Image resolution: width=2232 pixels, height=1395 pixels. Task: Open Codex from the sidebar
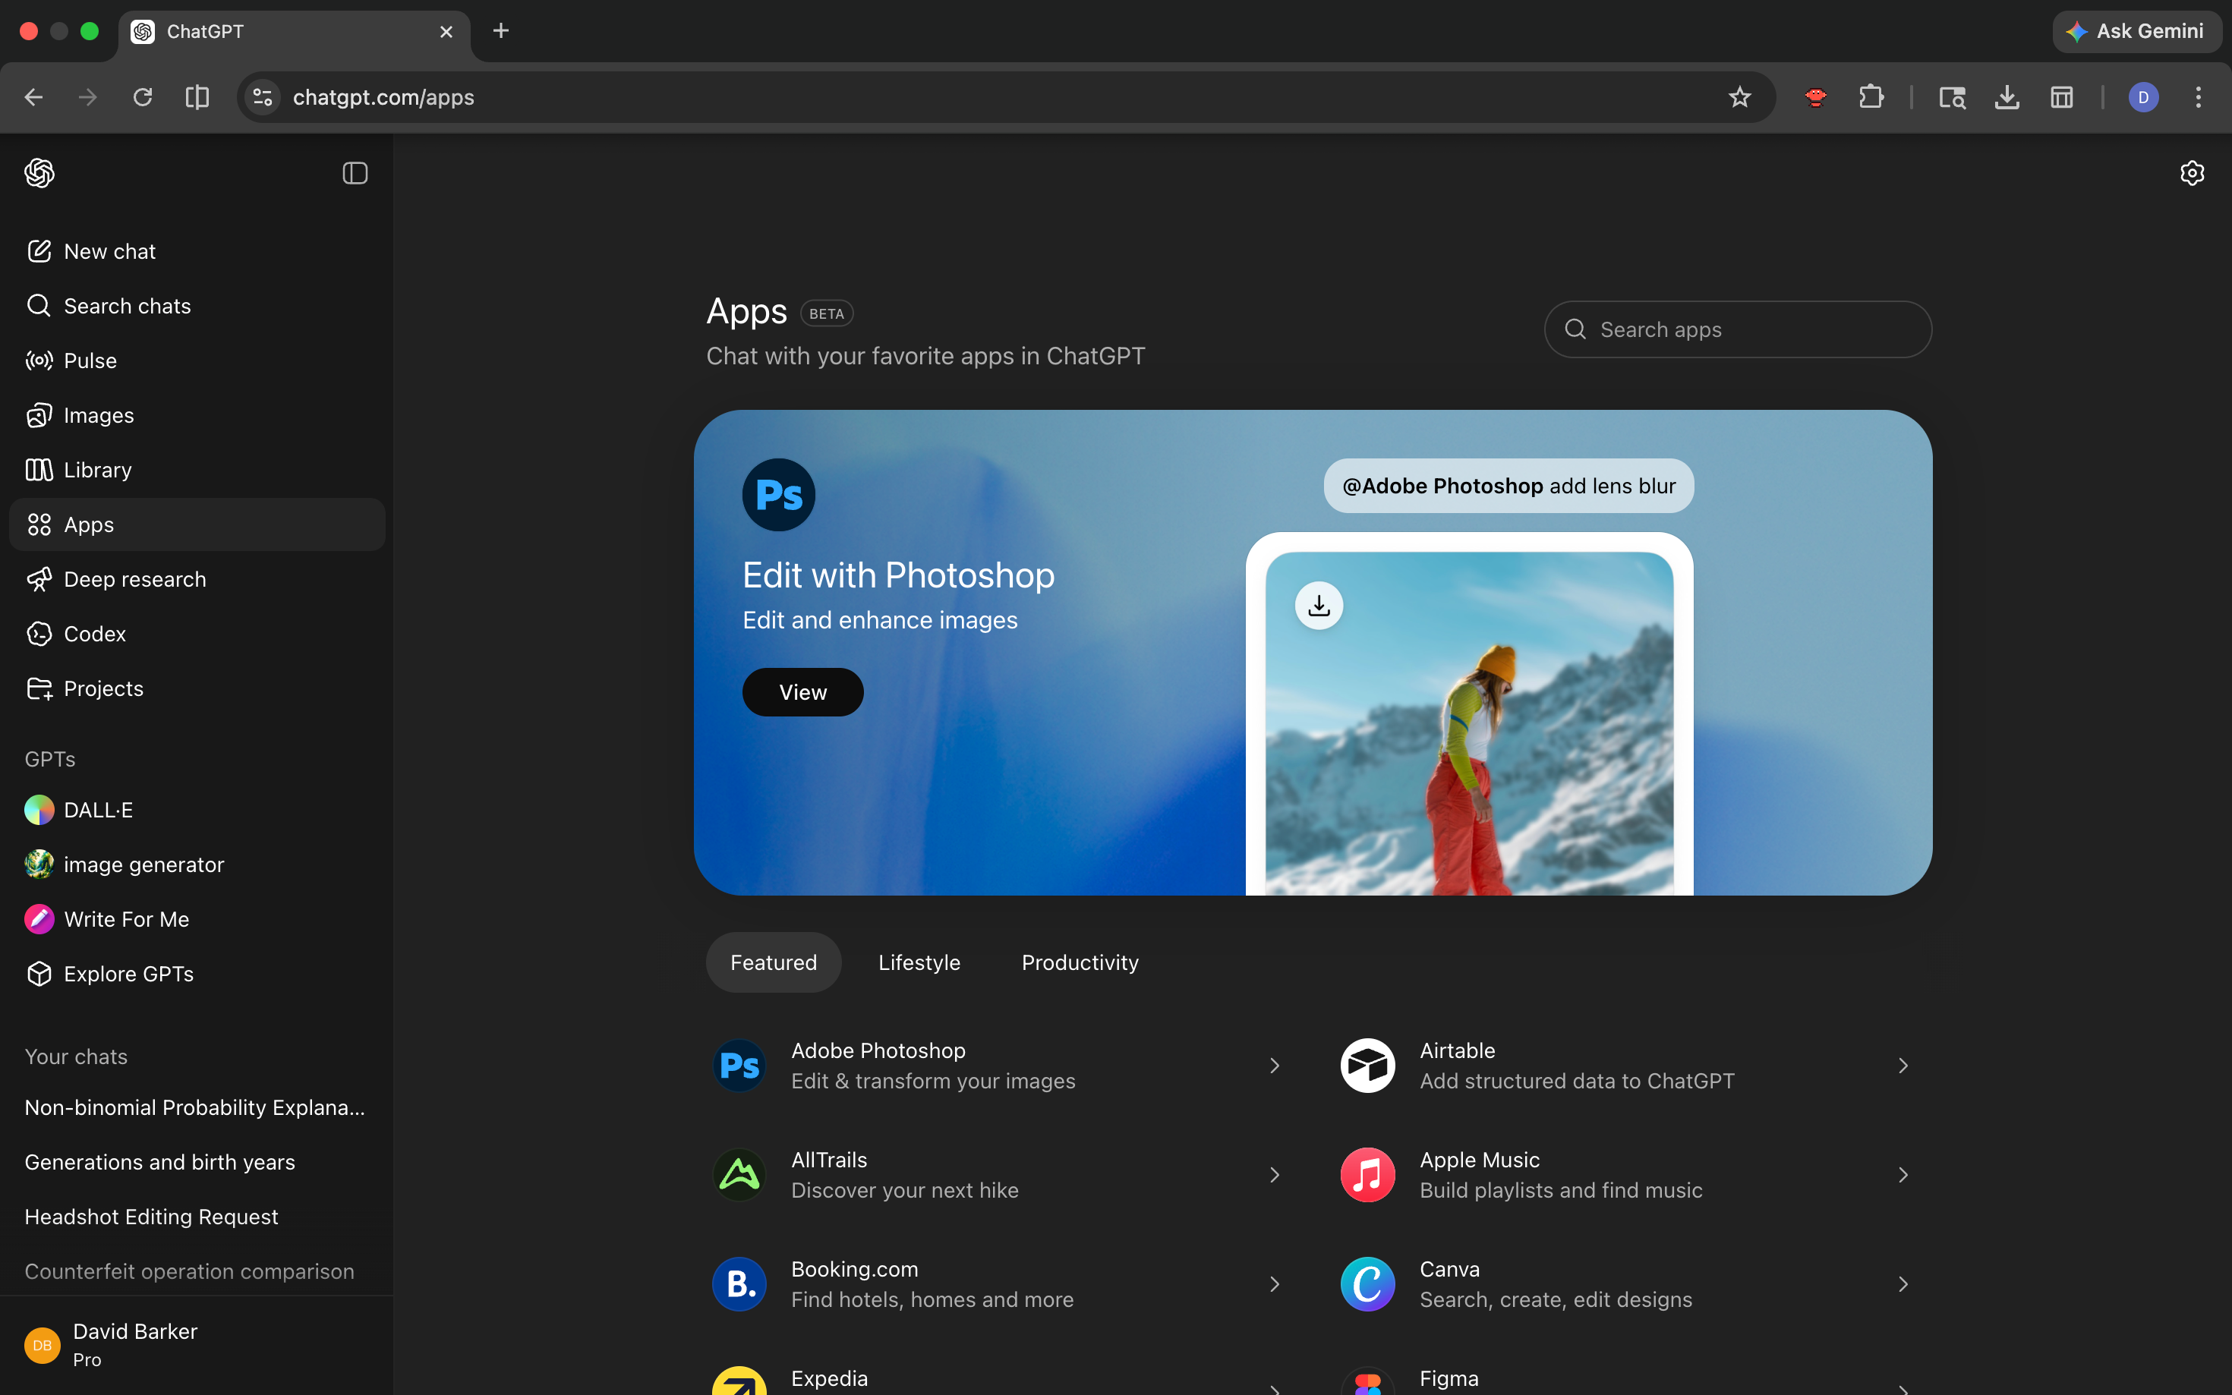197,634
